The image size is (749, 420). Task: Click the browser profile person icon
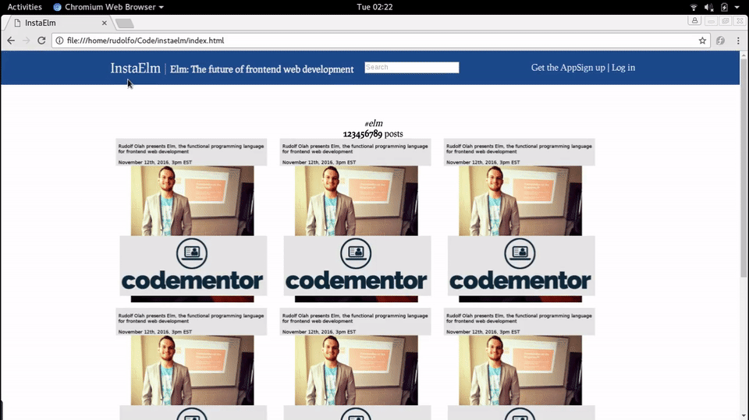pyautogui.click(x=694, y=20)
